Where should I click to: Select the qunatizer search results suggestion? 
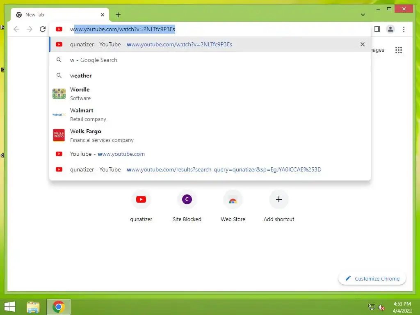pyautogui.click(x=210, y=169)
